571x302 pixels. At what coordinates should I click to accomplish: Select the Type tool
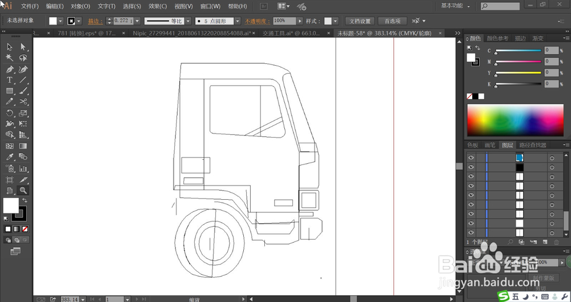pos(10,80)
